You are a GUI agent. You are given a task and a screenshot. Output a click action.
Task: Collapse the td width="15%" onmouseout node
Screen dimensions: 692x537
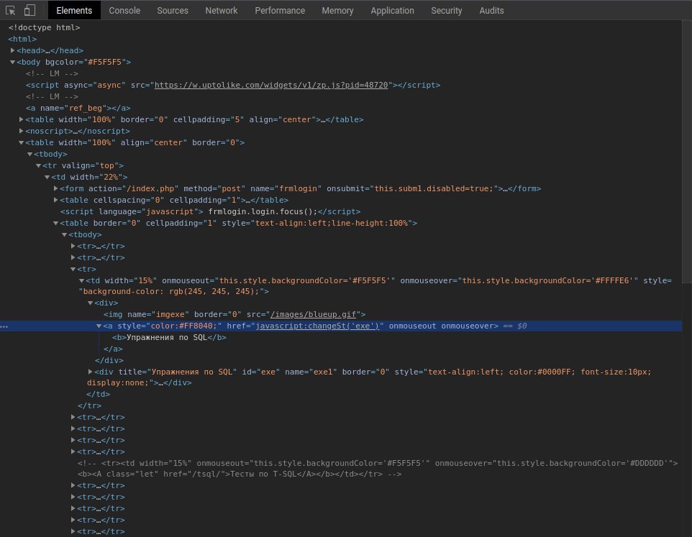(x=82, y=280)
